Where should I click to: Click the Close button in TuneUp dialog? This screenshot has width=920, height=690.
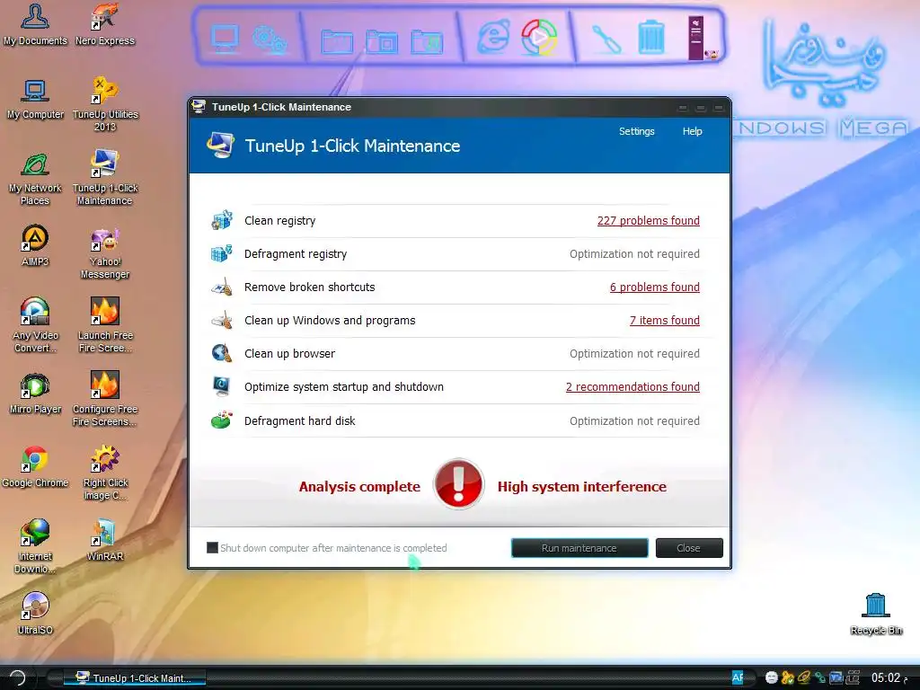[x=689, y=548]
